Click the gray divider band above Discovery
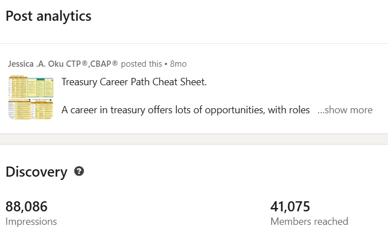 (x=194, y=139)
